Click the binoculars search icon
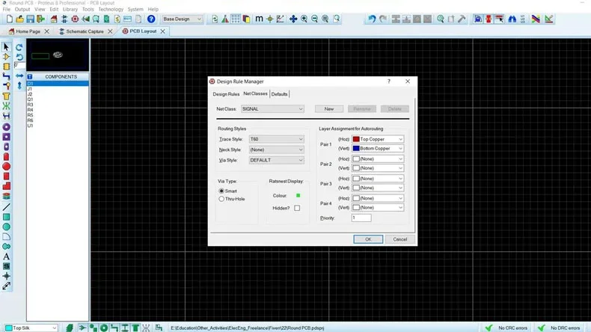This screenshot has width=591, height=332. click(x=512, y=19)
